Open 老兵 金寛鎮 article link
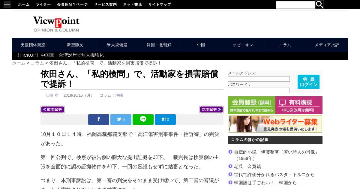360x189 pixels. [x=247, y=166]
